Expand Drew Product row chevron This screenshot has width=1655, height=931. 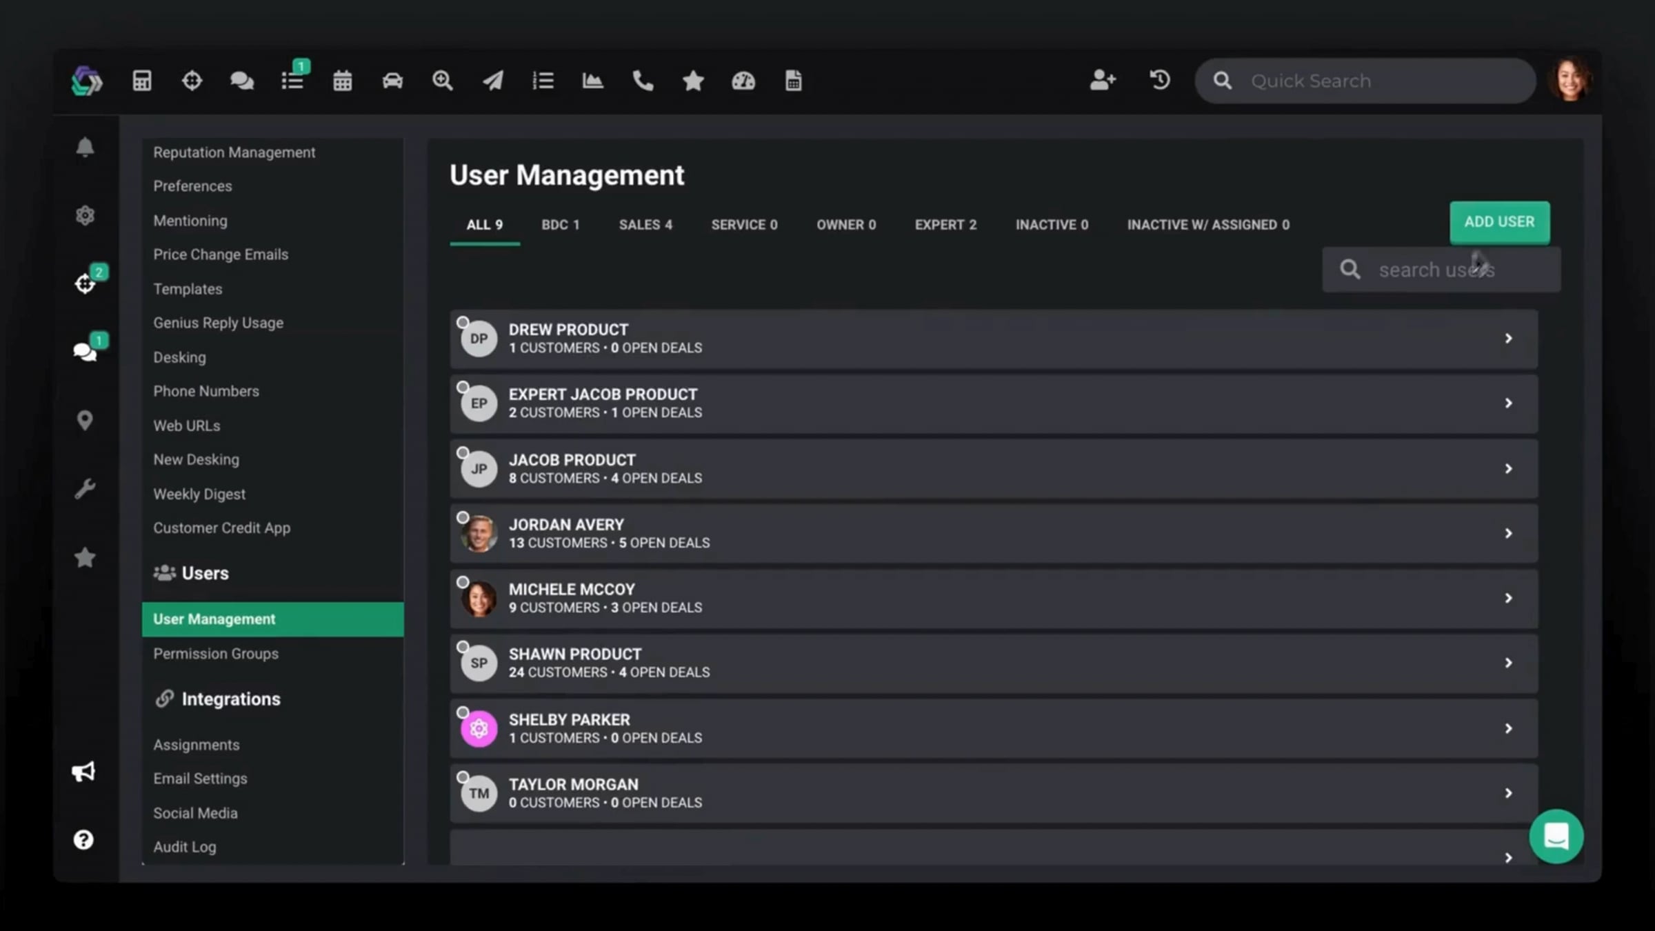(x=1508, y=339)
